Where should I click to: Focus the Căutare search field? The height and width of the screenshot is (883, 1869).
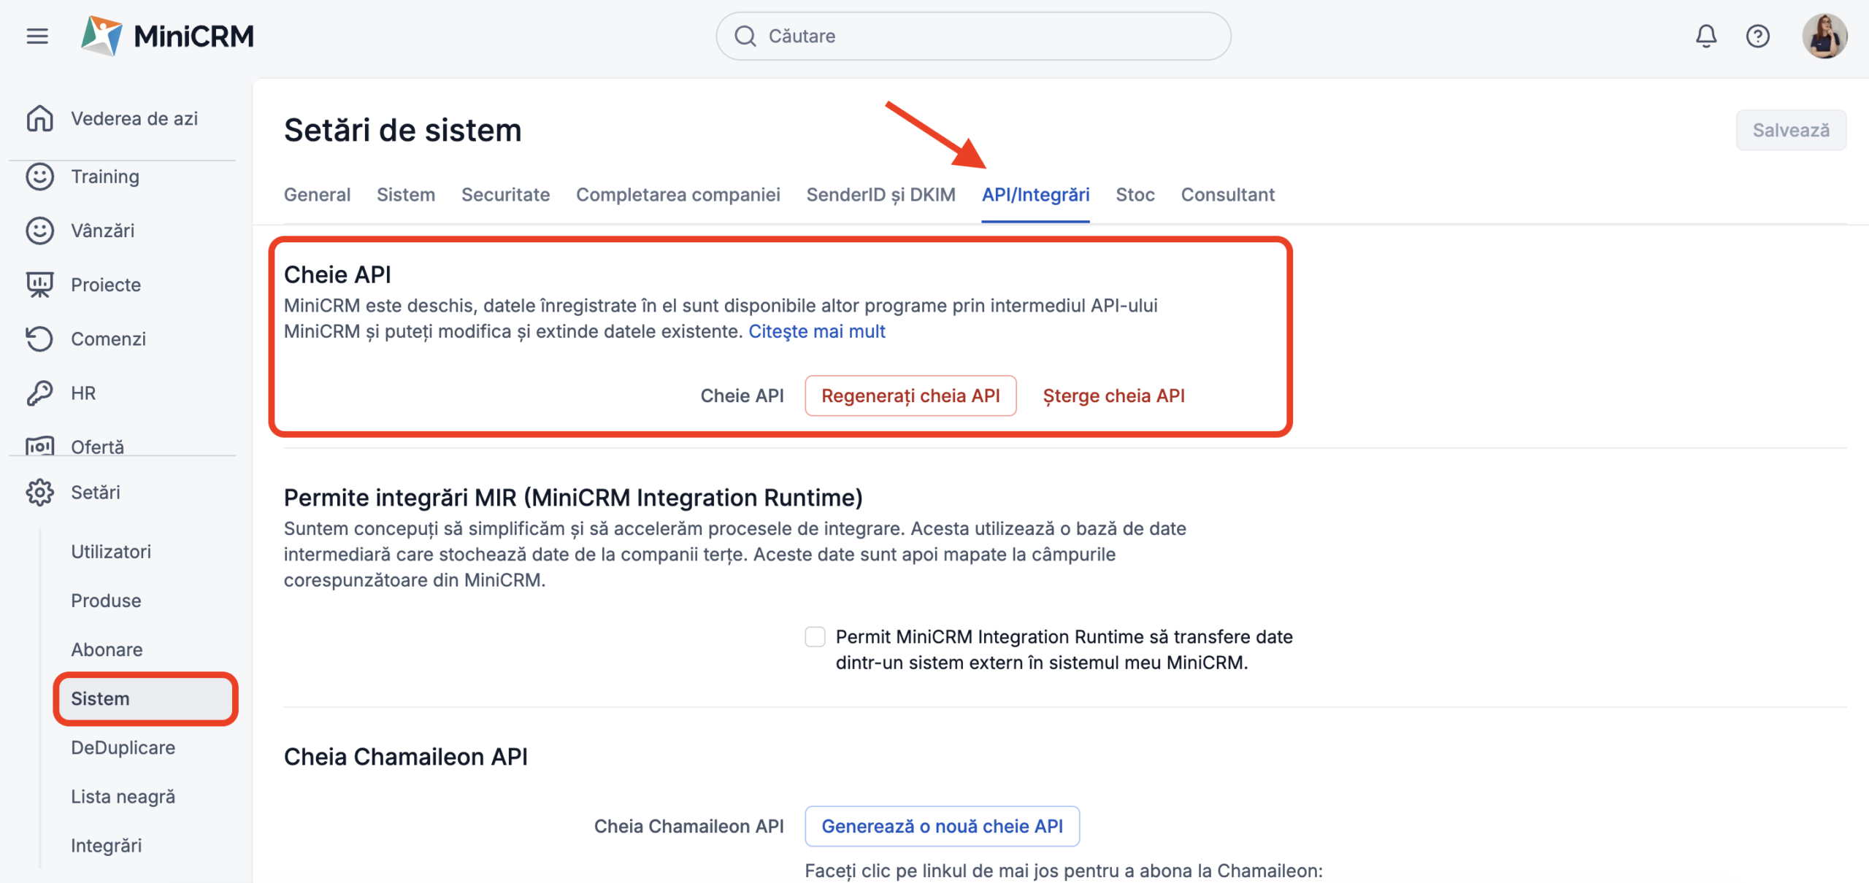click(973, 36)
